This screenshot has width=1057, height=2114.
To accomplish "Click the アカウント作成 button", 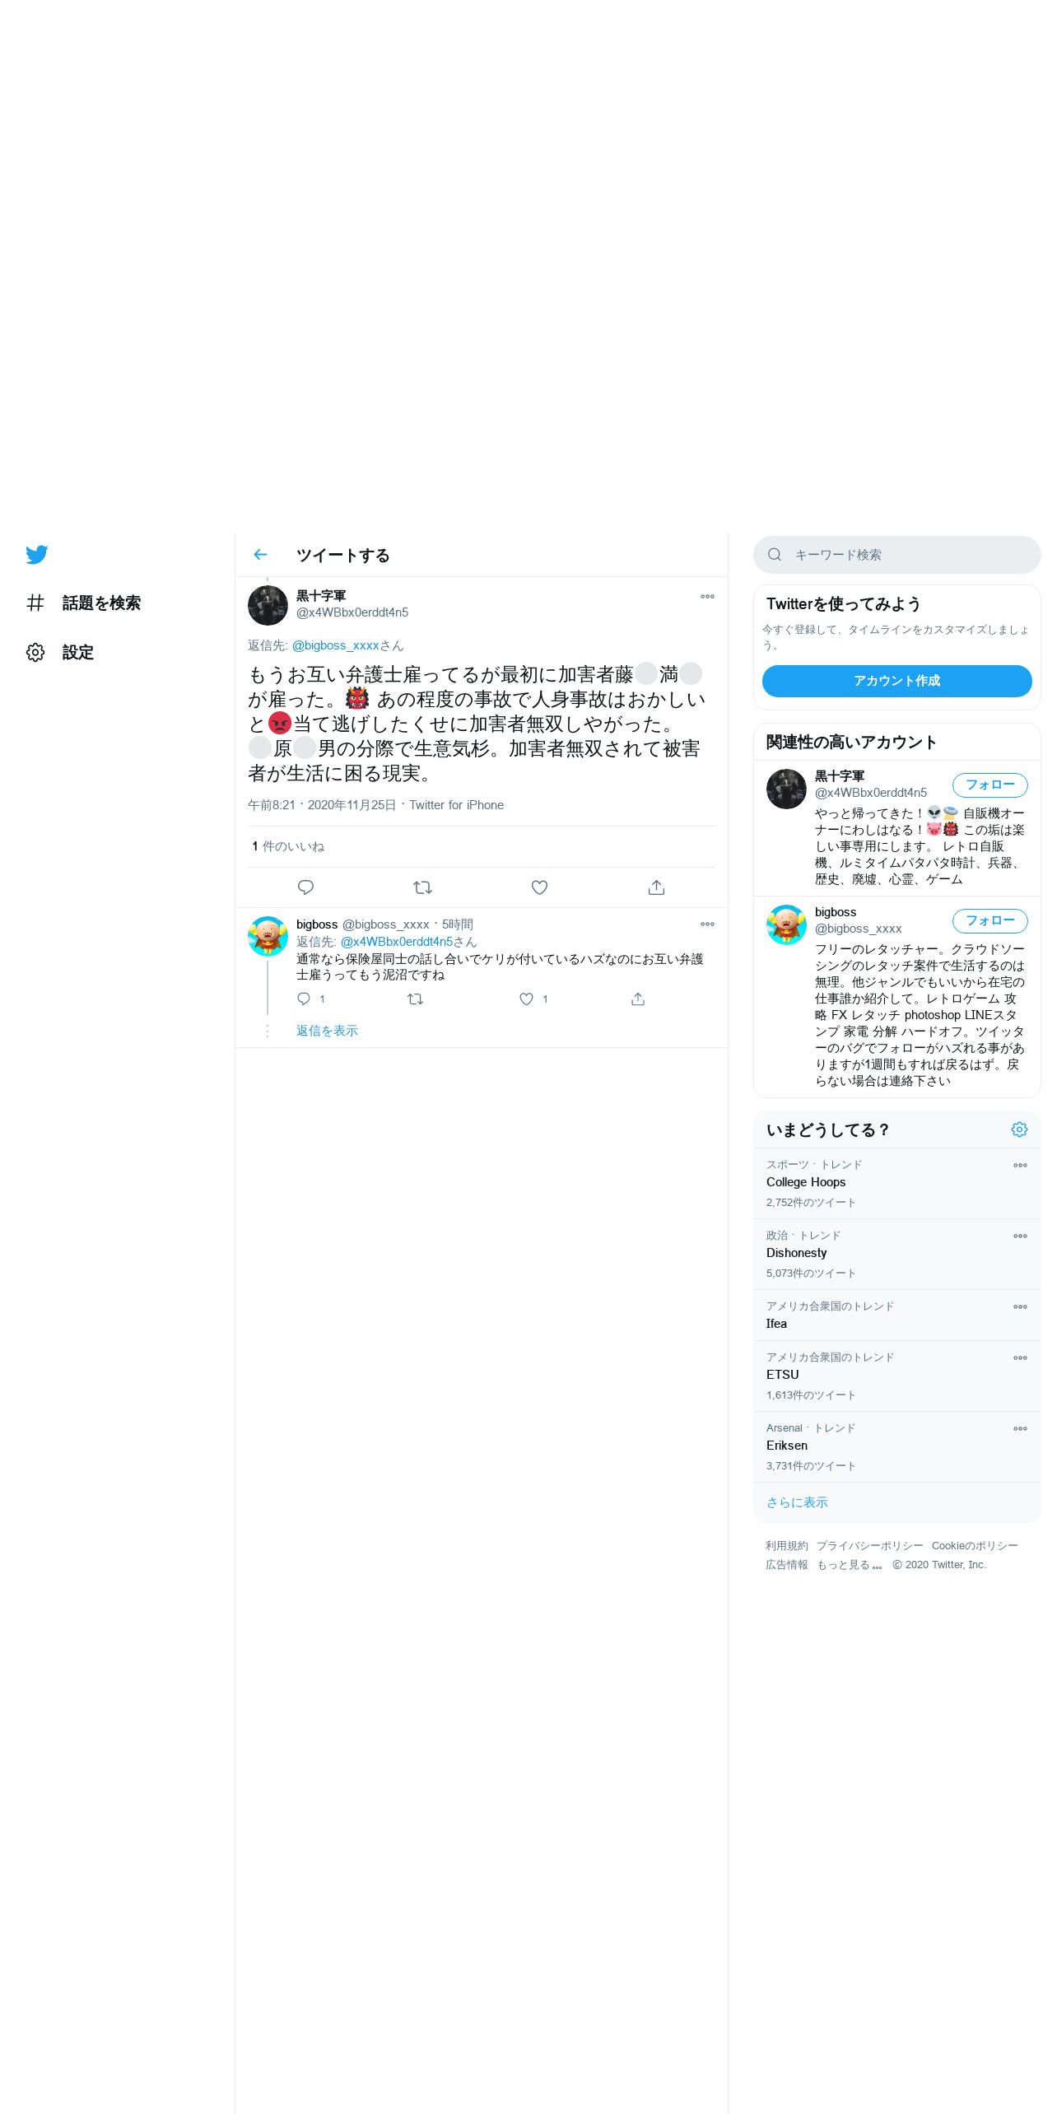I will 896,681.
